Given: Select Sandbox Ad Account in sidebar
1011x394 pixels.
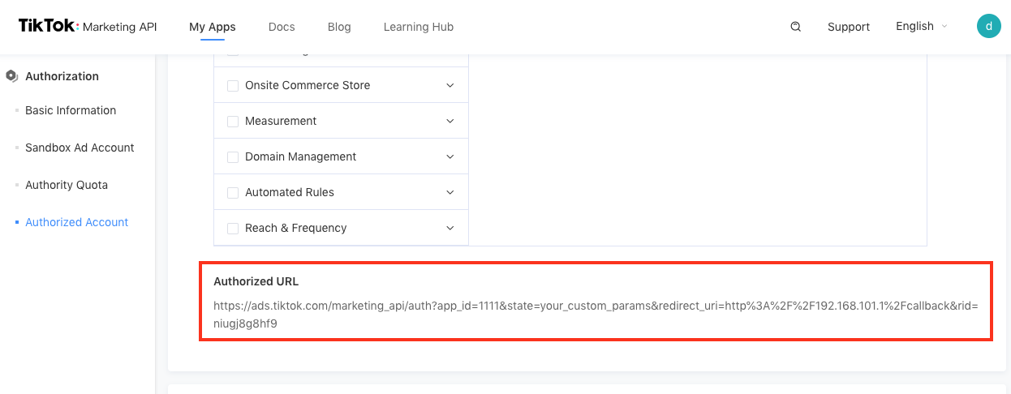Looking at the screenshot, I should click(80, 148).
